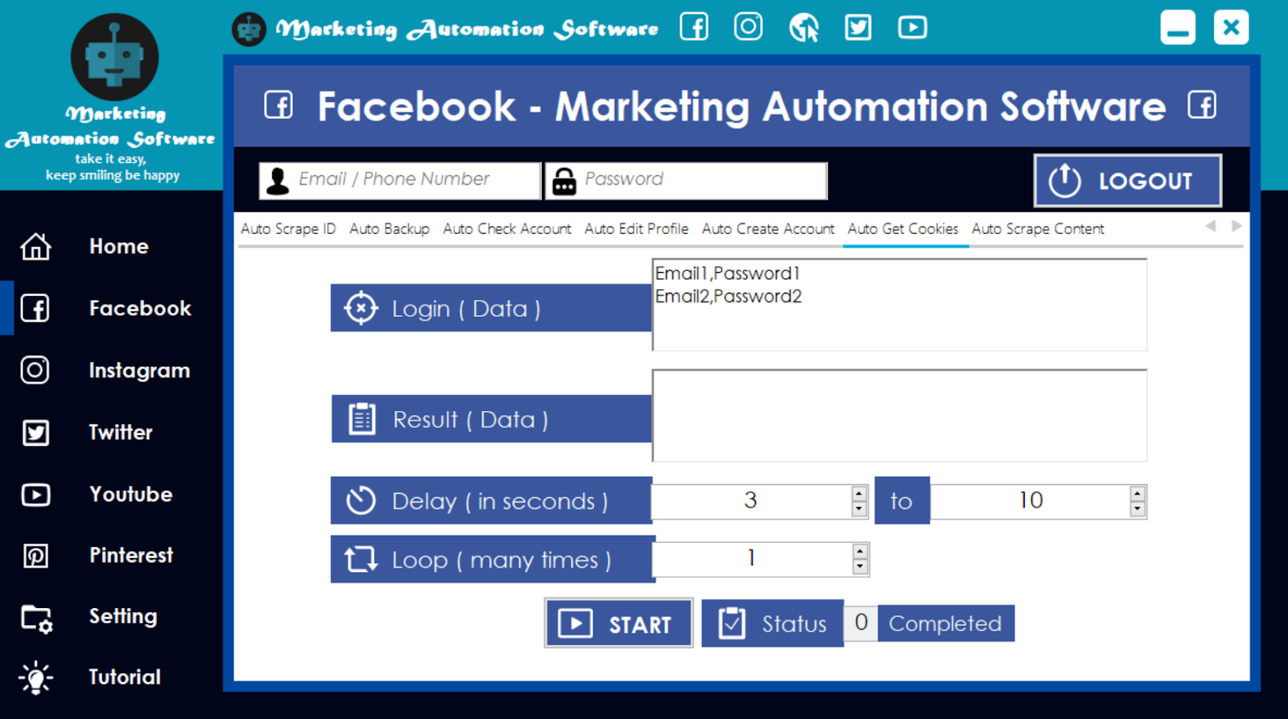Image resolution: width=1288 pixels, height=719 pixels.
Task: Switch to Auto Backup tab
Action: [390, 229]
